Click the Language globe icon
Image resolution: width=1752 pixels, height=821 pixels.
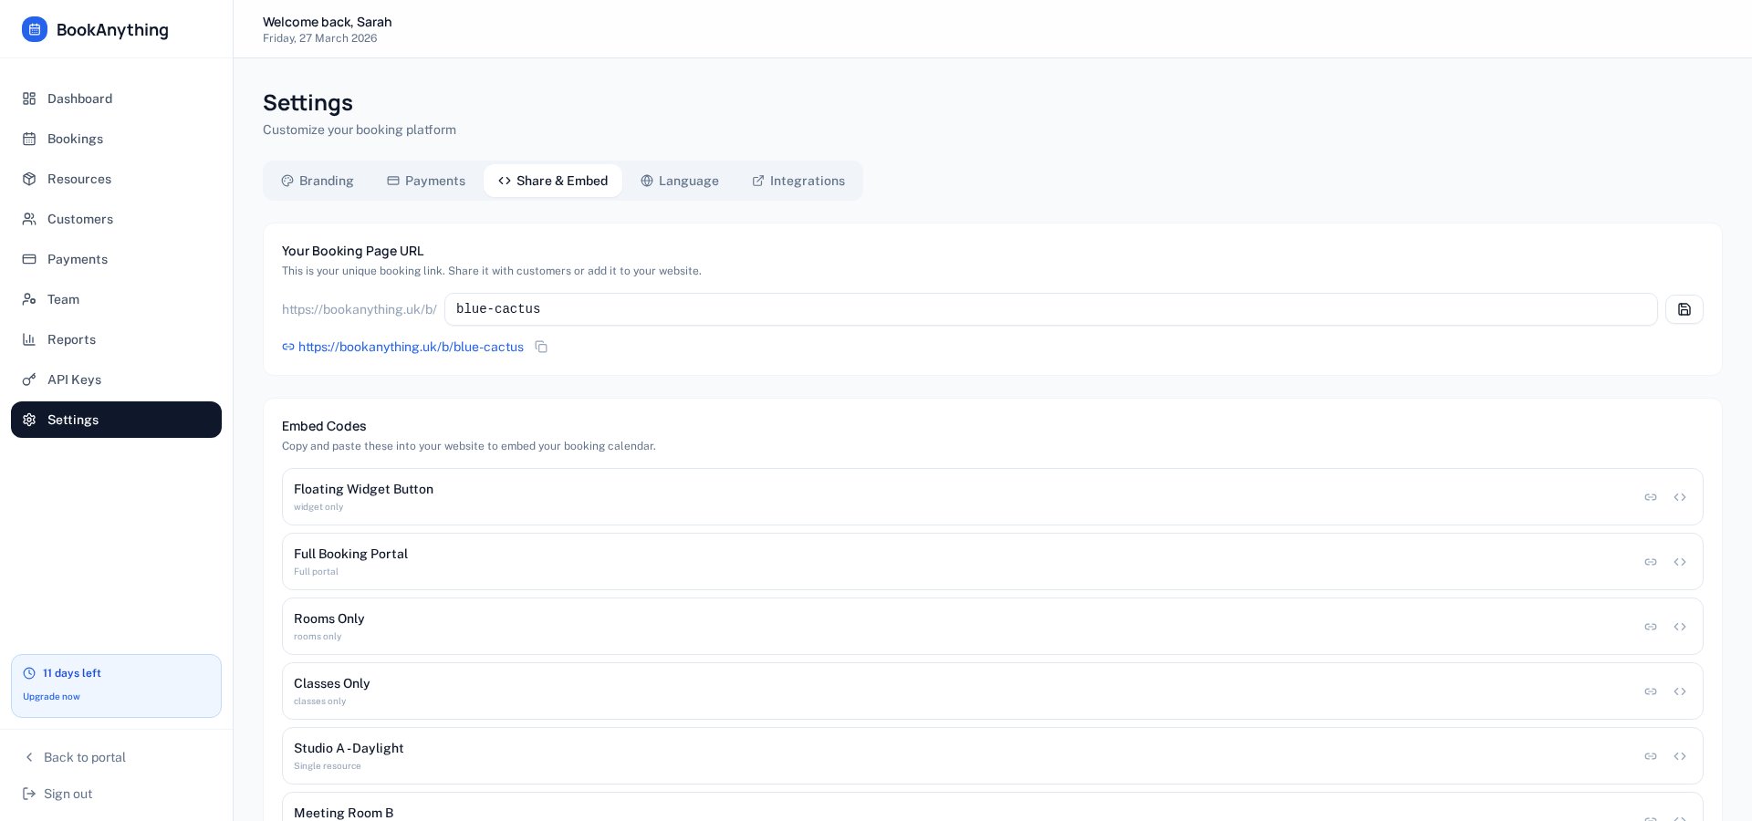coord(647,181)
